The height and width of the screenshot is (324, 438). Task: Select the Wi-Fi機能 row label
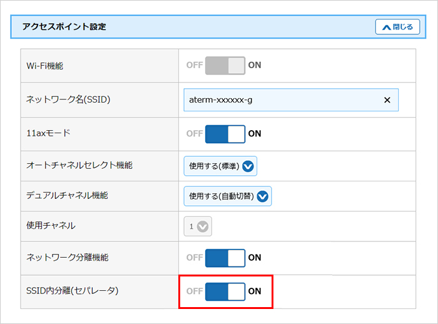[x=44, y=65]
